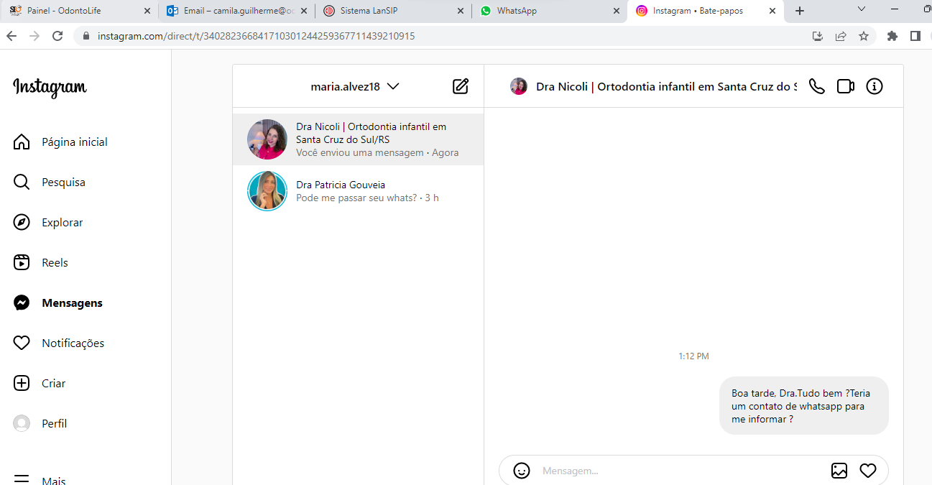
Task: Open Notificações from the sidebar
Action: [x=73, y=343]
